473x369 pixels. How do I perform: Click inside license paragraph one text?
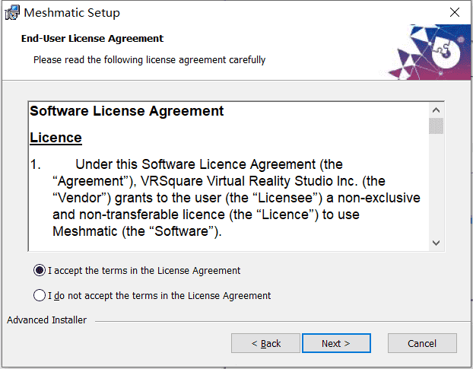(x=225, y=198)
